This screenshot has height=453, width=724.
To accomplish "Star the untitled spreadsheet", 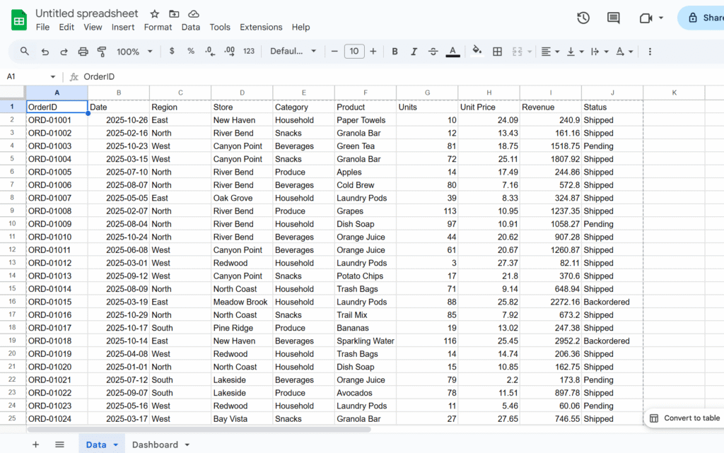I will (154, 14).
